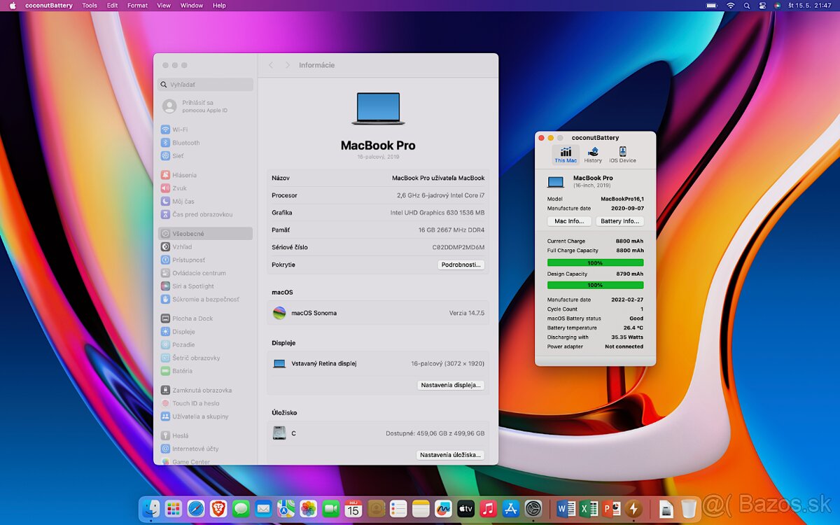The height and width of the screenshot is (525, 840).
Task: Click the Battery Info button
Action: 619,220
